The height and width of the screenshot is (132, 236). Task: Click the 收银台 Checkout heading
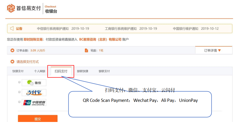point(51,9)
